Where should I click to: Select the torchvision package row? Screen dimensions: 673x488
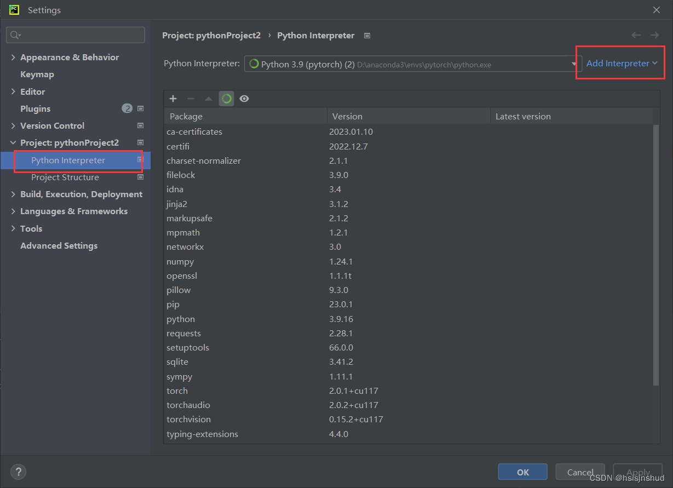pos(409,419)
